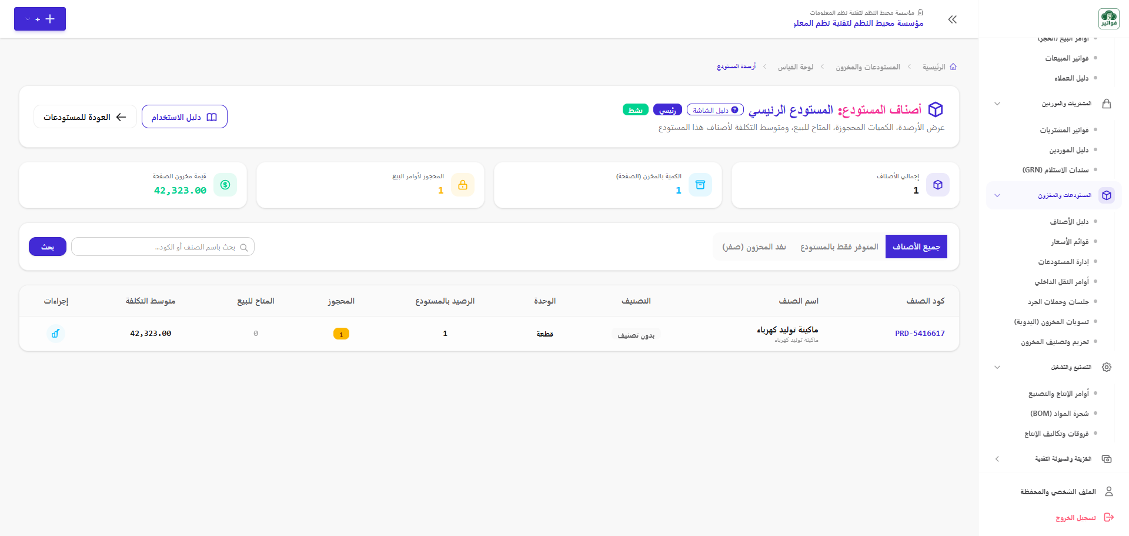Click العودة للمستودعات button
The width and height of the screenshot is (1129, 536).
point(85,116)
